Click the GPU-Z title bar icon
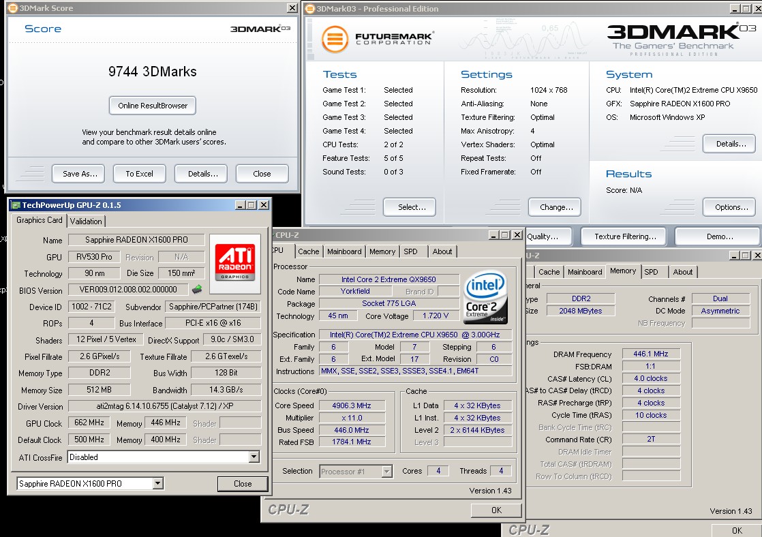This screenshot has height=537, width=762. click(x=16, y=205)
